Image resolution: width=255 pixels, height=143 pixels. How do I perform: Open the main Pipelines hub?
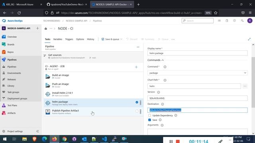click(12, 60)
